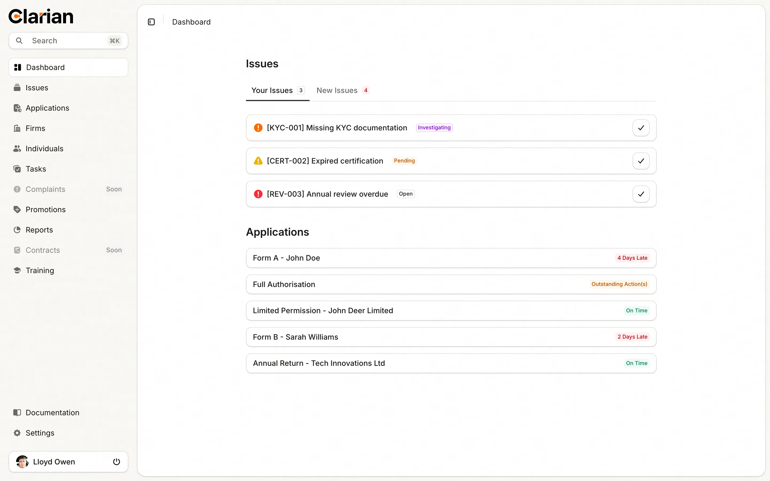
Task: Go to Tasks in the sidebar
Action: point(36,169)
